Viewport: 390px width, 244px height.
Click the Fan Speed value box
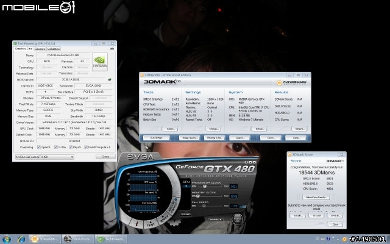click(x=233, y=206)
